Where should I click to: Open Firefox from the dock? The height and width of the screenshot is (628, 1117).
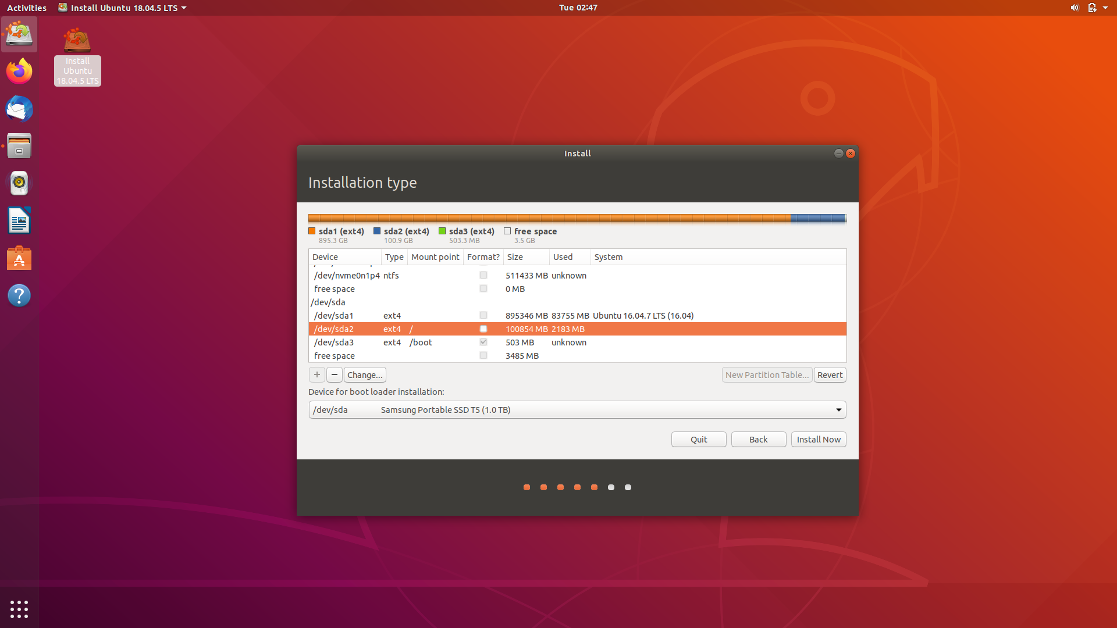pyautogui.click(x=19, y=72)
